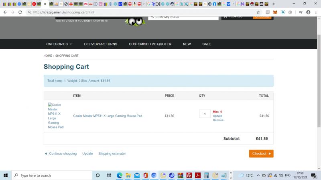Reload the shopping cart page

[20, 12]
